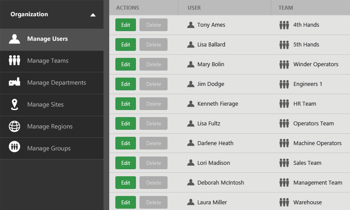Click the Manage Sites map pin icon
The width and height of the screenshot is (350, 210).
click(14, 104)
